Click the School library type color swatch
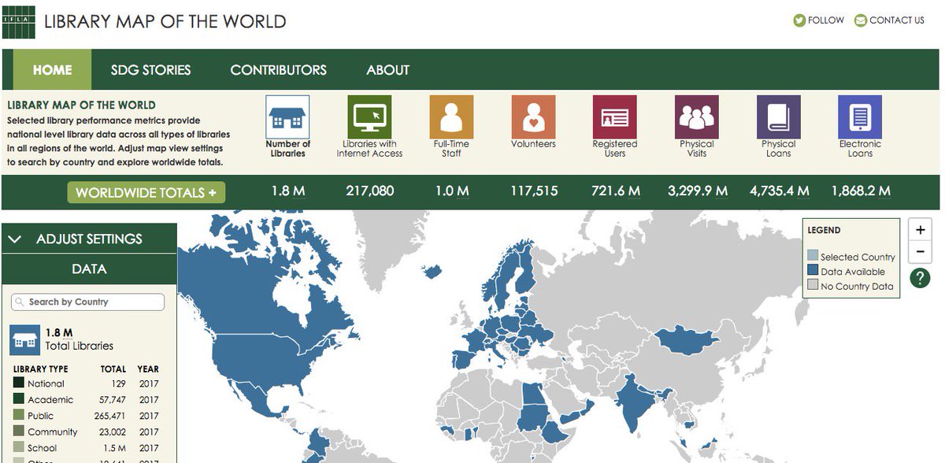This screenshot has height=463, width=945. coord(18,448)
